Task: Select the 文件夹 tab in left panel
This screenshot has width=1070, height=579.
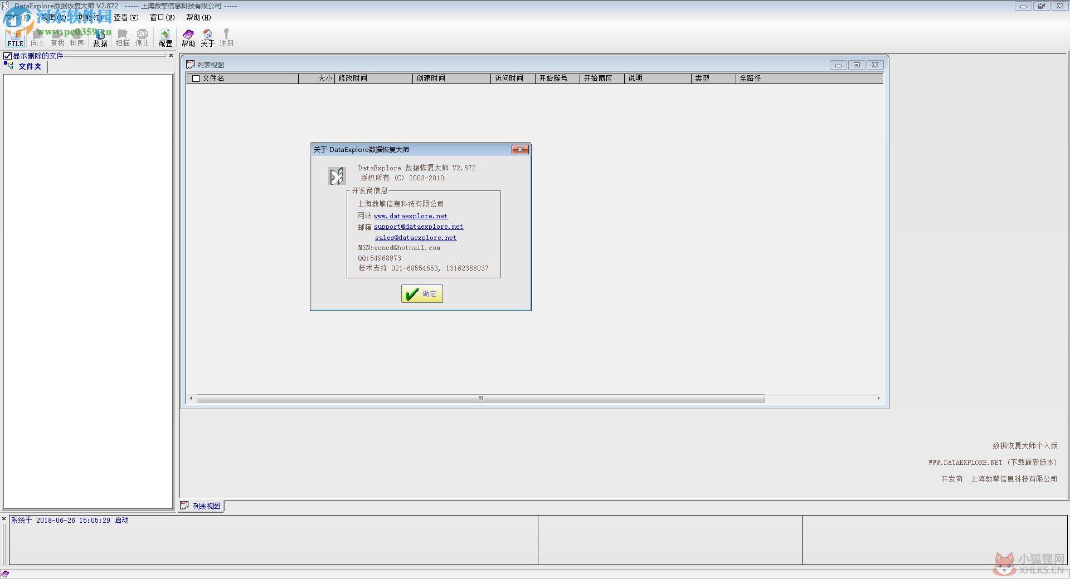Action: coord(25,66)
